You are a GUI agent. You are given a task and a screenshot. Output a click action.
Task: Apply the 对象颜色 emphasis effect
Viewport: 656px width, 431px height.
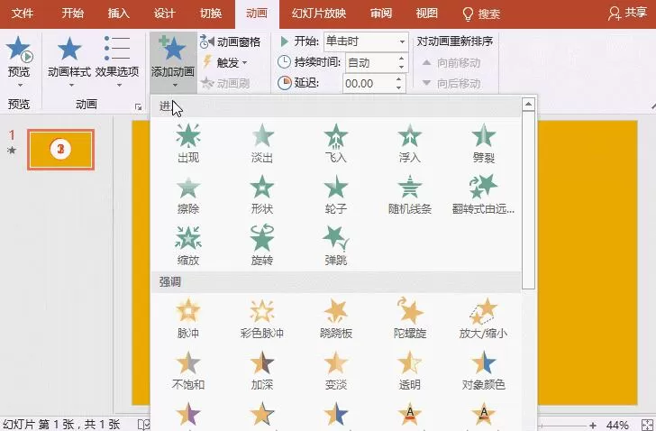click(483, 371)
